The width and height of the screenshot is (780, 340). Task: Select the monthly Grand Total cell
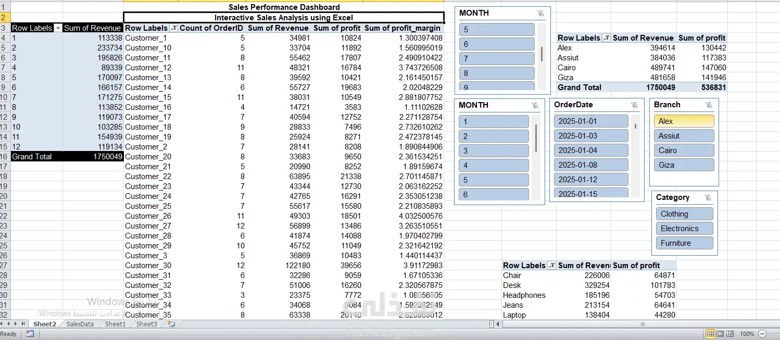click(x=32, y=157)
